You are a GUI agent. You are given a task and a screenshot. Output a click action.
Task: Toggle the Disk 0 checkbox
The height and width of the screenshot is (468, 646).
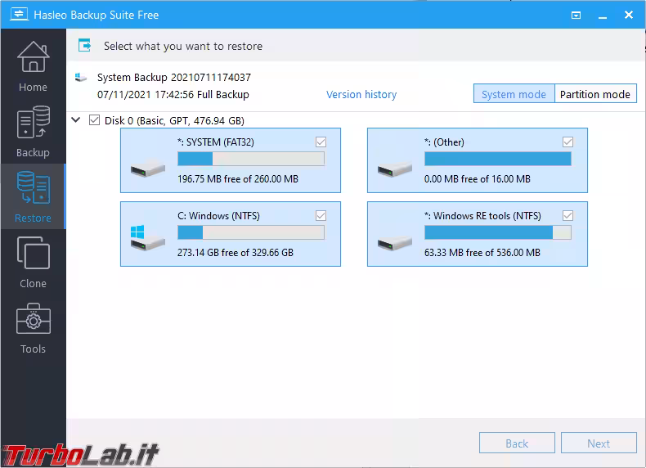[x=94, y=120]
